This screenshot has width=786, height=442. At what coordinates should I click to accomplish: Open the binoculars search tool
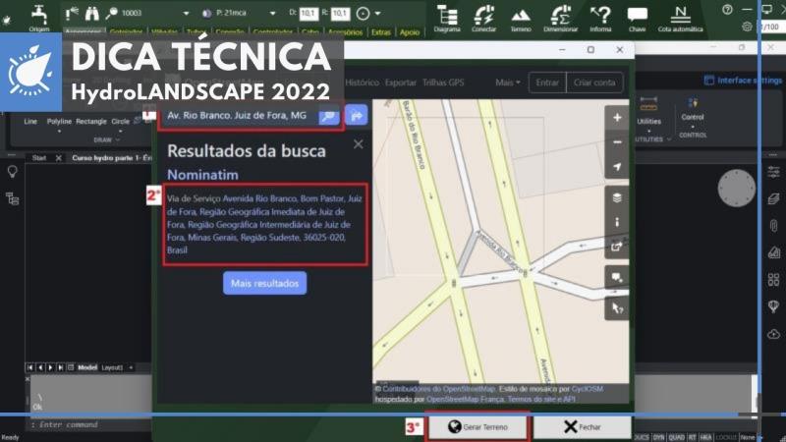pyautogui.click(x=91, y=14)
